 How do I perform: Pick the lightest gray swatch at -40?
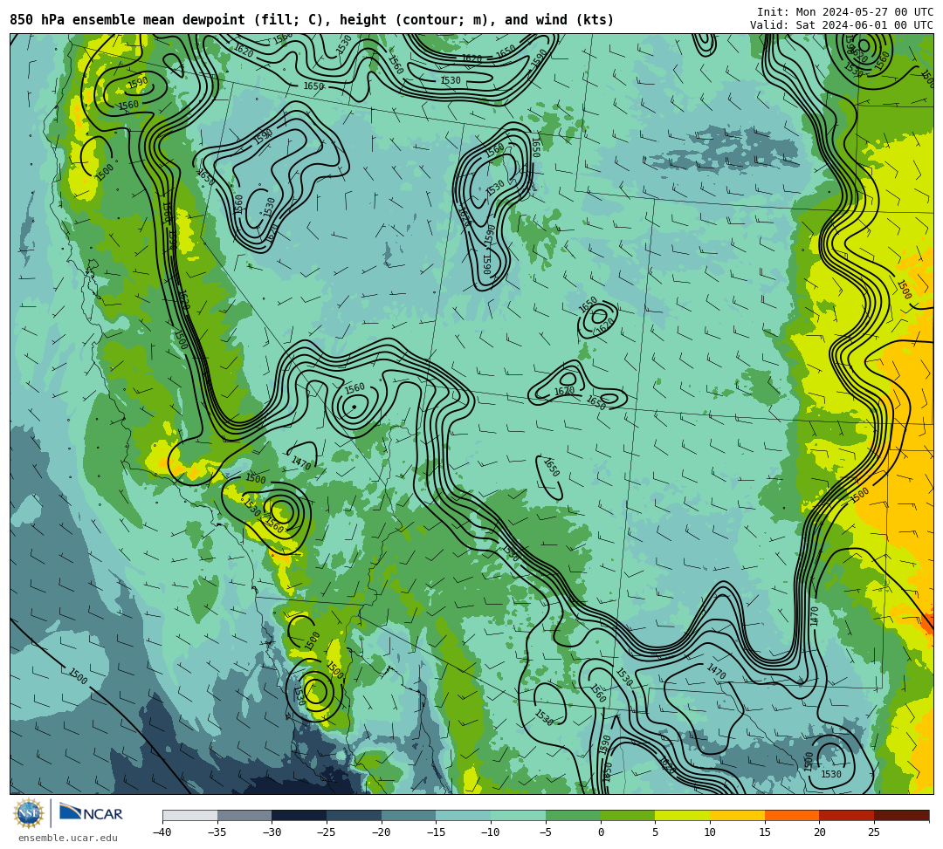tap(190, 815)
